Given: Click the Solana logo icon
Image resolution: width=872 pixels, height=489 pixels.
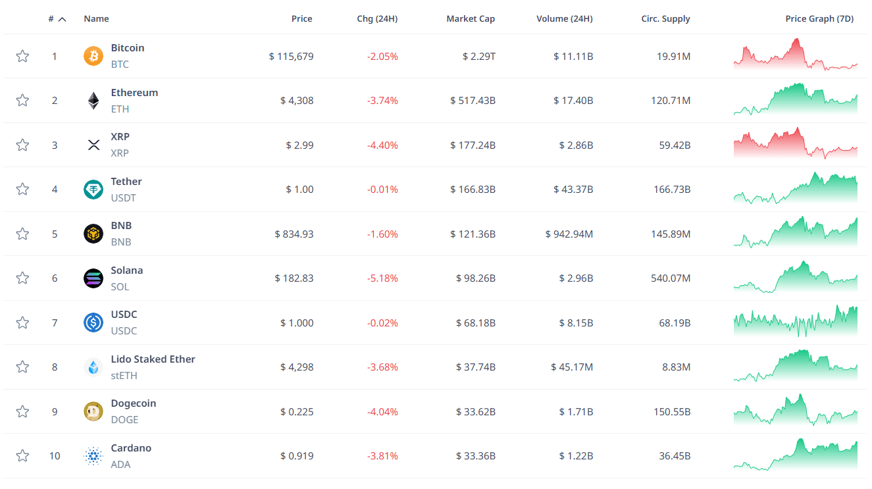Looking at the screenshot, I should point(93,278).
